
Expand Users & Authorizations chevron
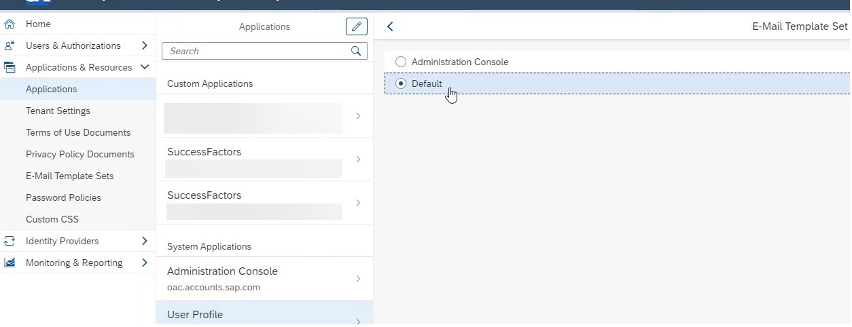(144, 45)
